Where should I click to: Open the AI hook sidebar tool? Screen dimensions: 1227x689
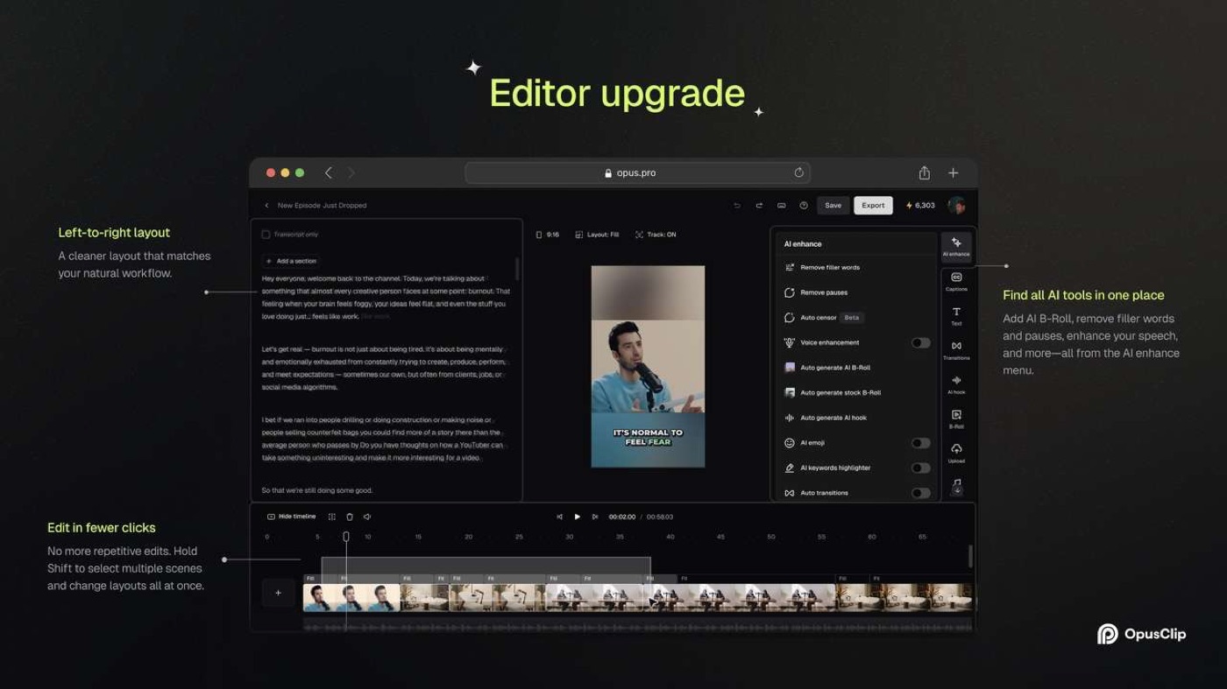pos(956,384)
